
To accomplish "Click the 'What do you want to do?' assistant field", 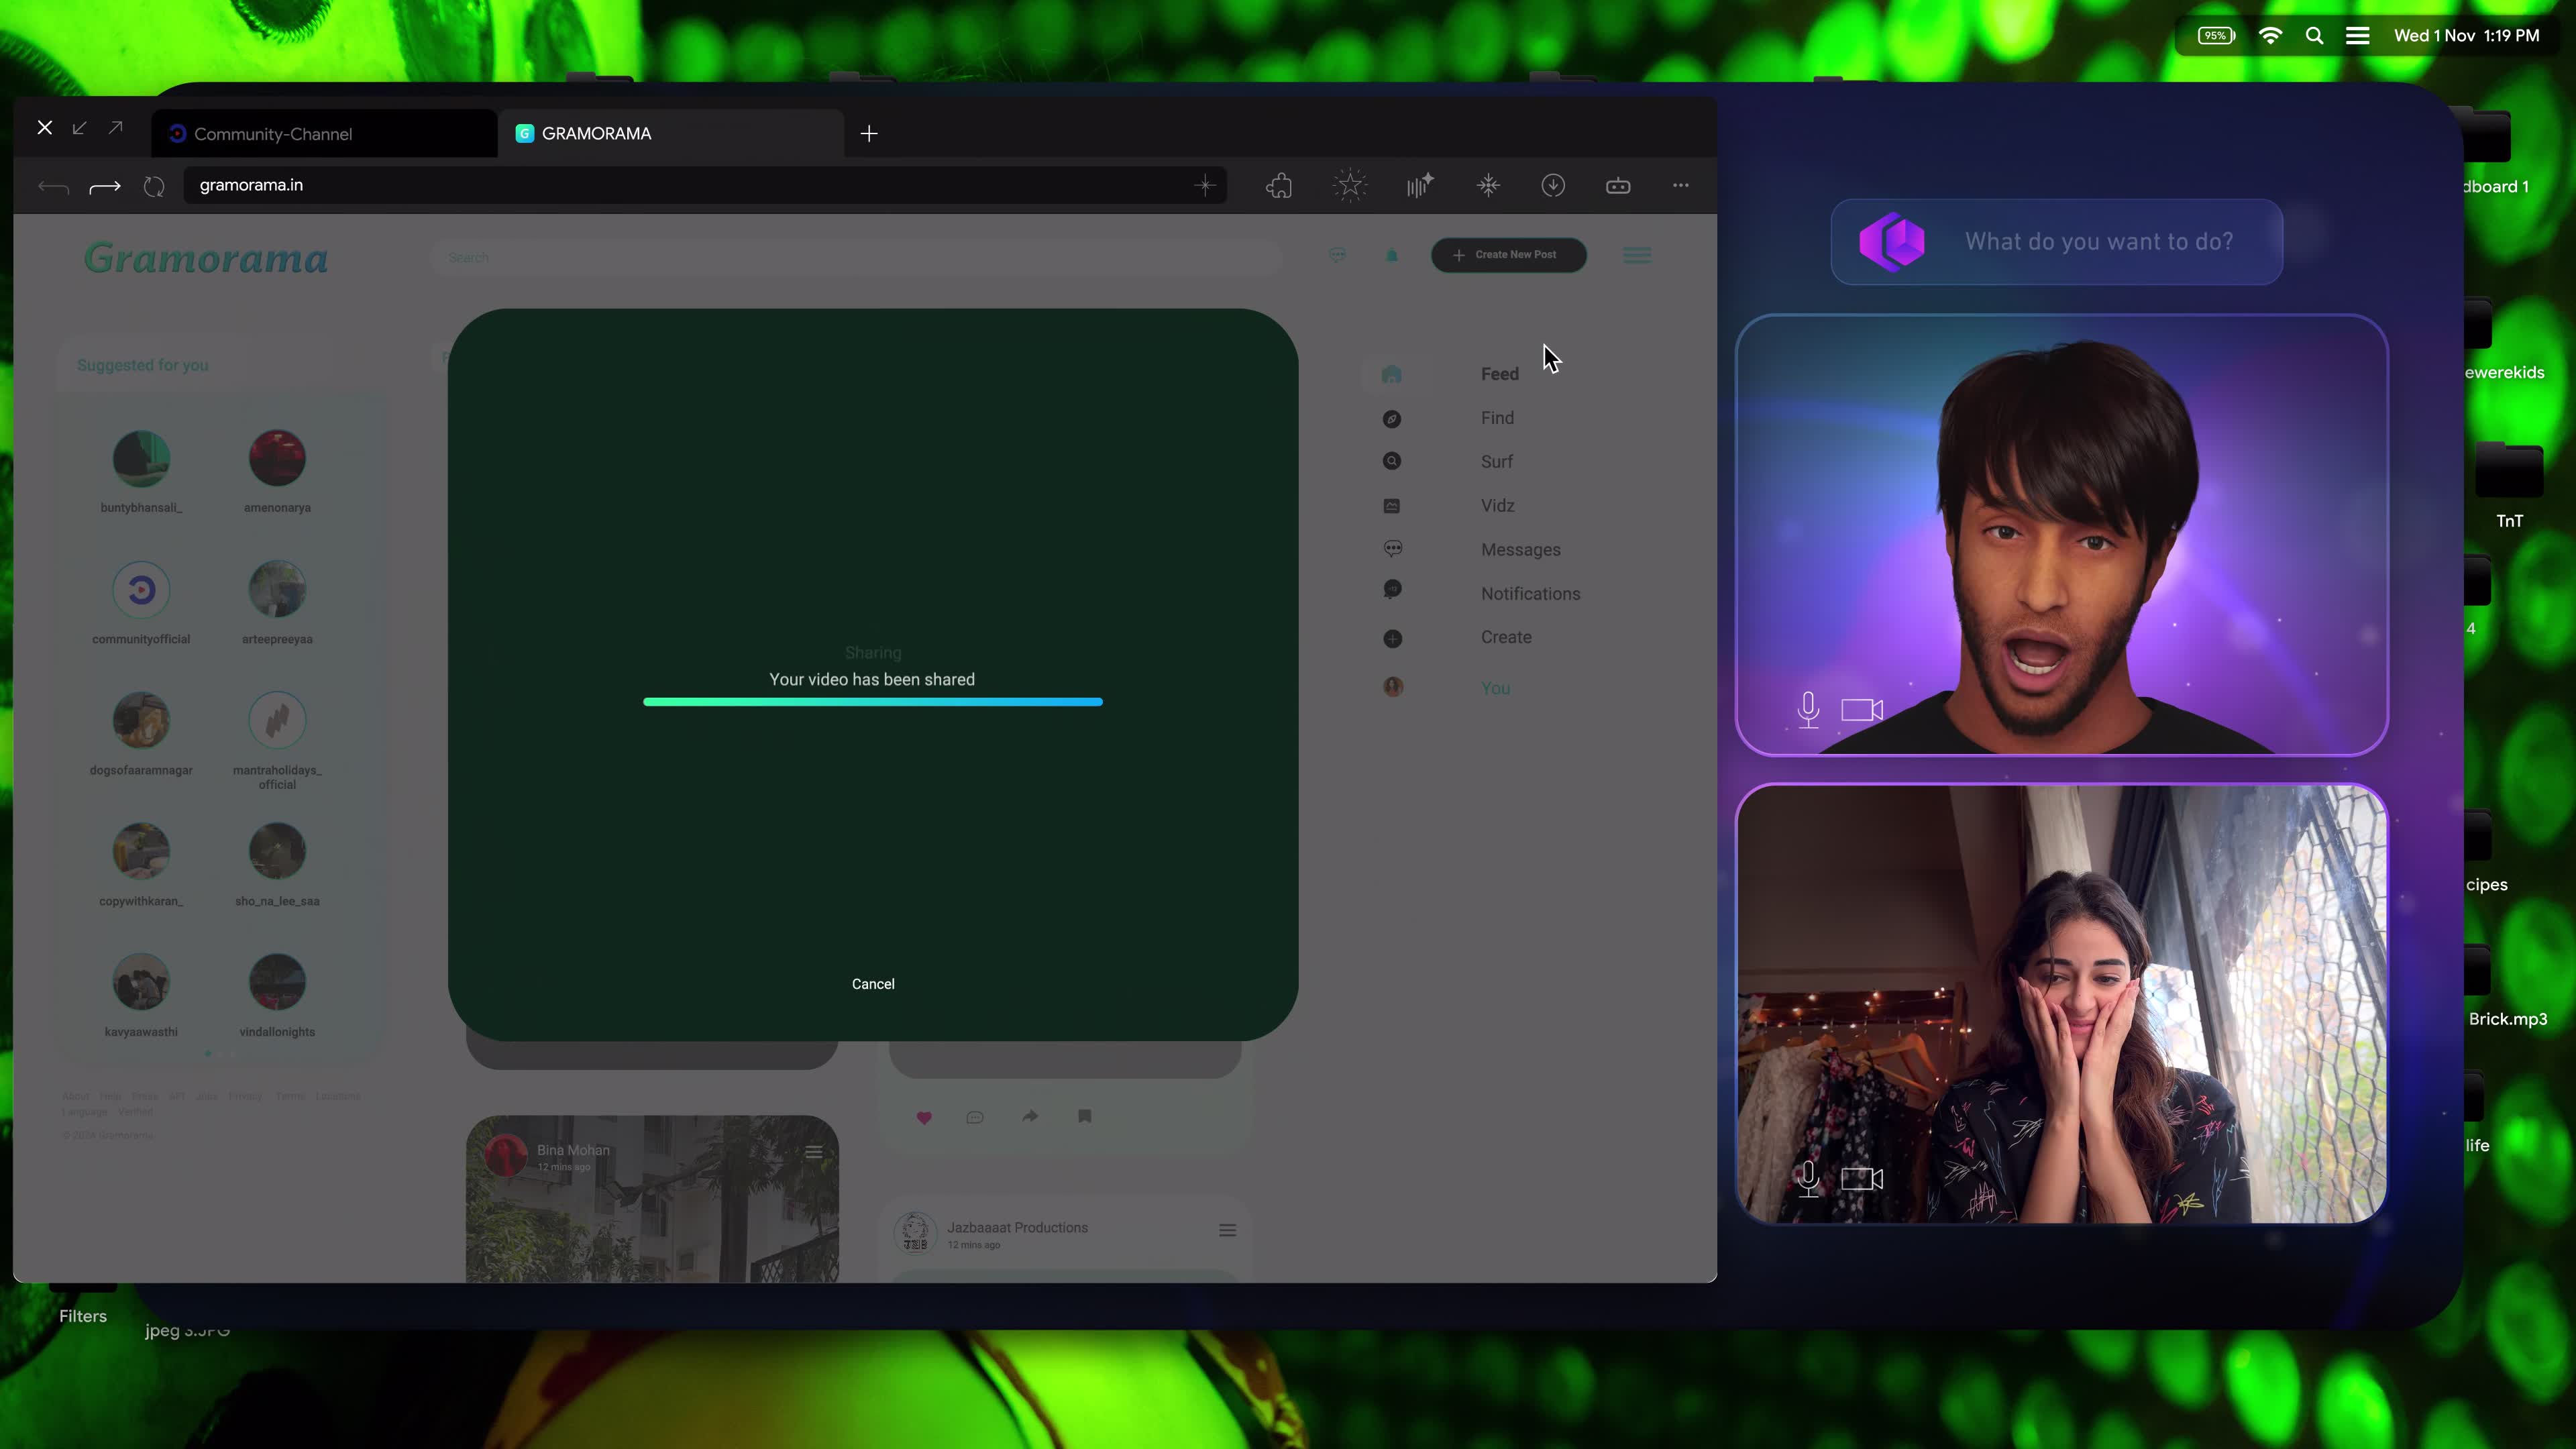I will 2056,242.
